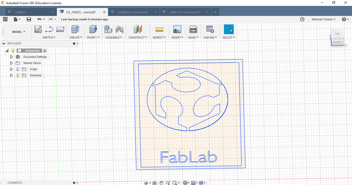
Task: Click the Zoom Window fit tool
Action: (175, 183)
